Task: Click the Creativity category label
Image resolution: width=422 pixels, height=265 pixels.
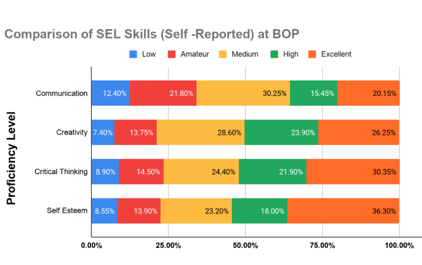Action: tap(71, 132)
